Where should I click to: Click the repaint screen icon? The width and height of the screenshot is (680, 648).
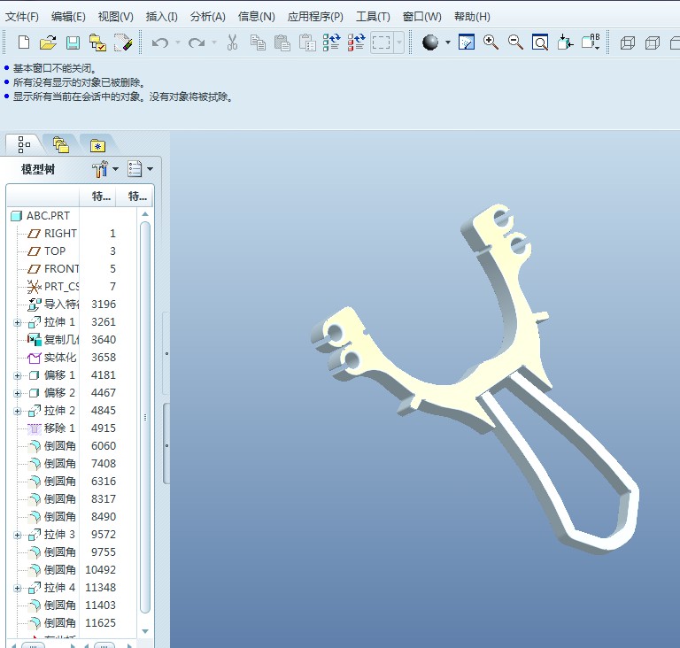click(x=467, y=42)
